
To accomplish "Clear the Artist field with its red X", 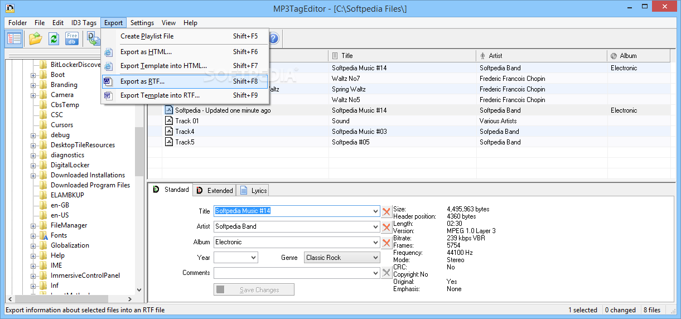I will pyautogui.click(x=387, y=227).
